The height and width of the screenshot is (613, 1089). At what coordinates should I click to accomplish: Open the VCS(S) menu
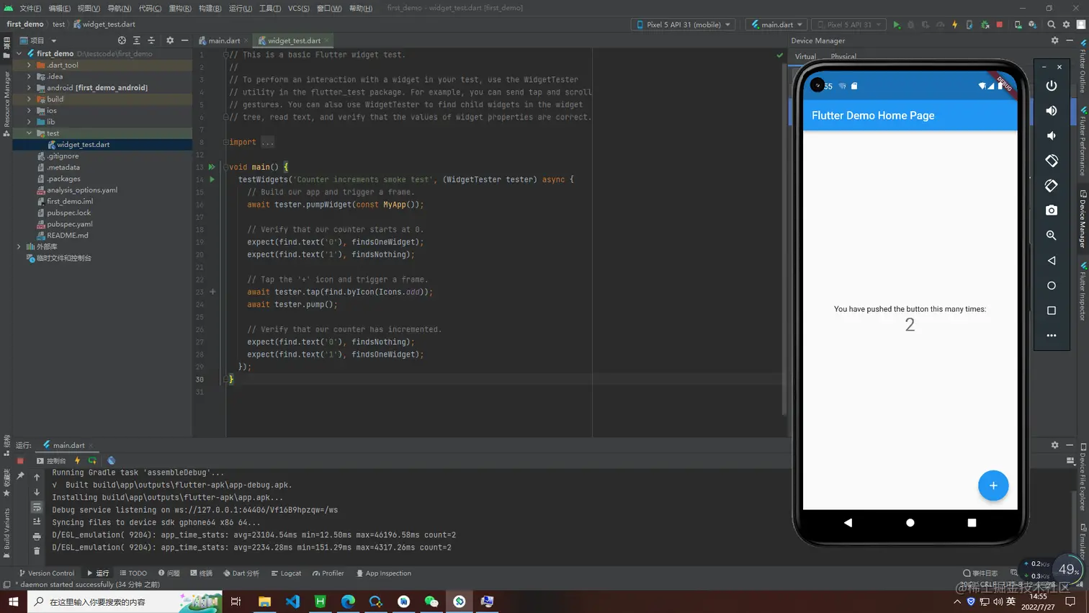coord(298,8)
